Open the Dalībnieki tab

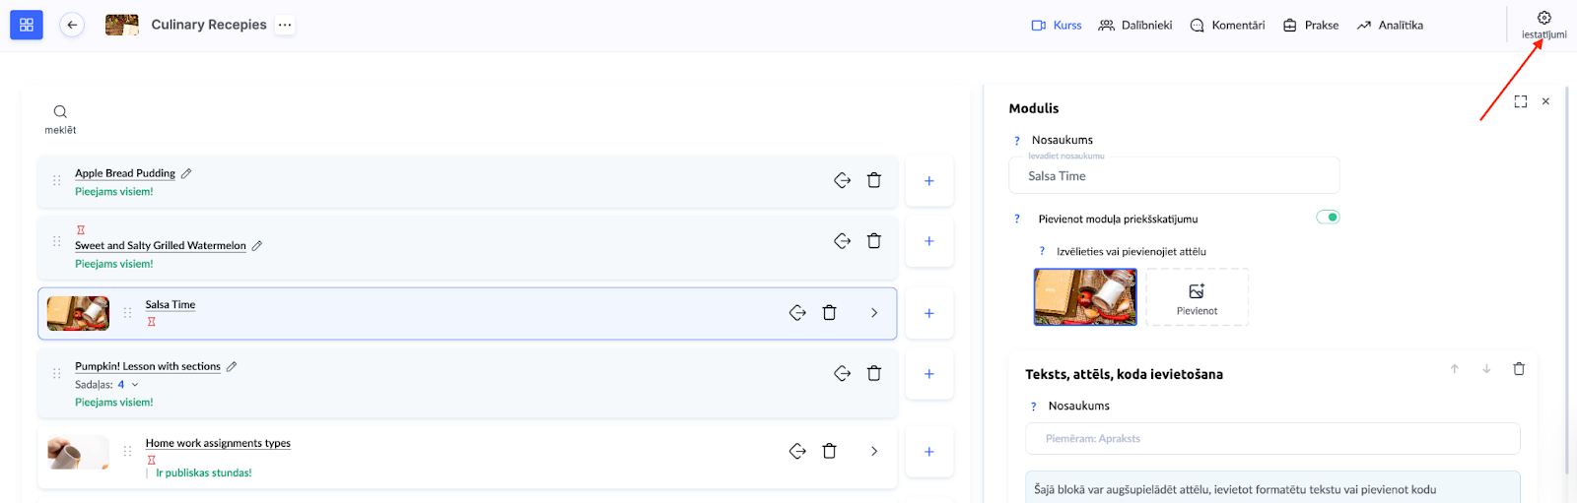(1135, 26)
